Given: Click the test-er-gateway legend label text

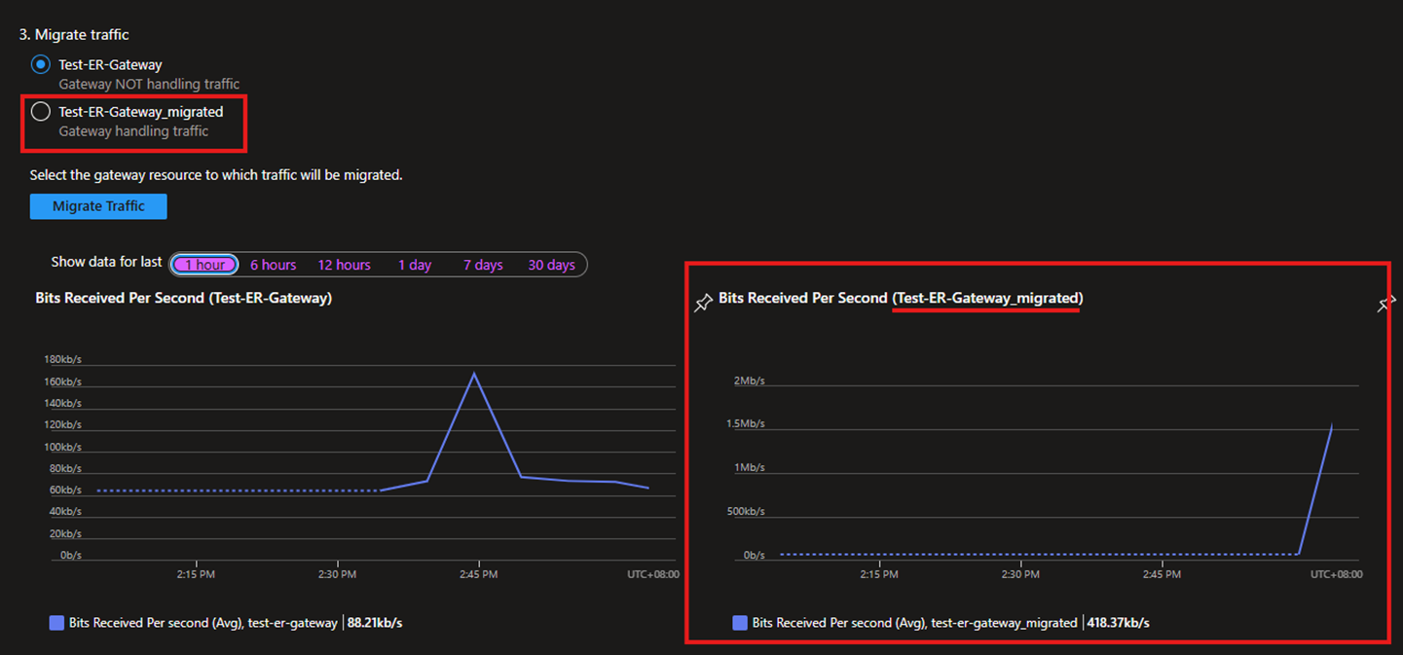Looking at the screenshot, I should coord(203,623).
